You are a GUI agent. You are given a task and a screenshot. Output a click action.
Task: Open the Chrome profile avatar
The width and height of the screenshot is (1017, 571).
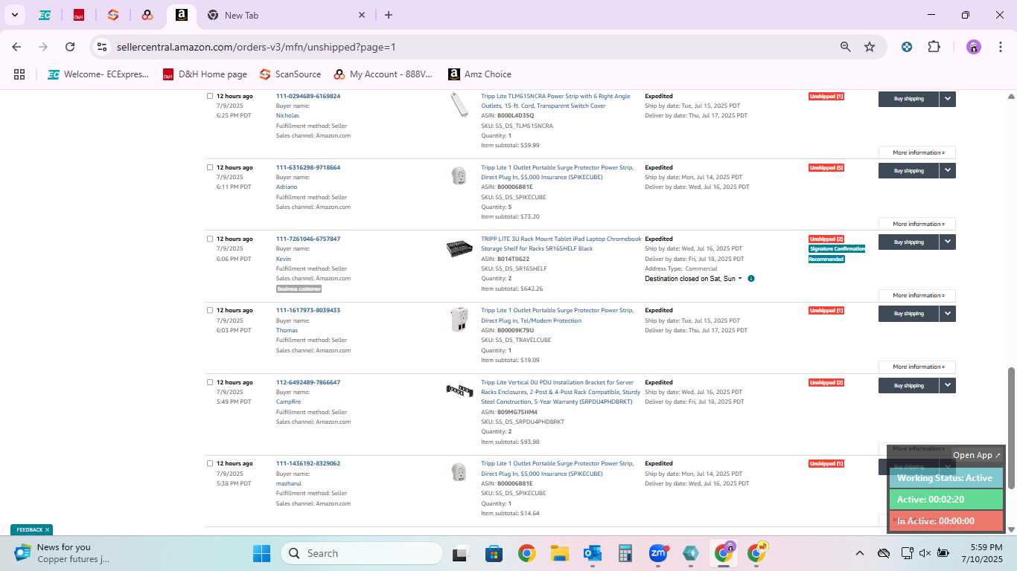click(x=974, y=47)
